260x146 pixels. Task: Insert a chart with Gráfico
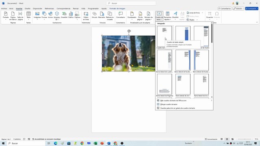[x=71, y=15]
